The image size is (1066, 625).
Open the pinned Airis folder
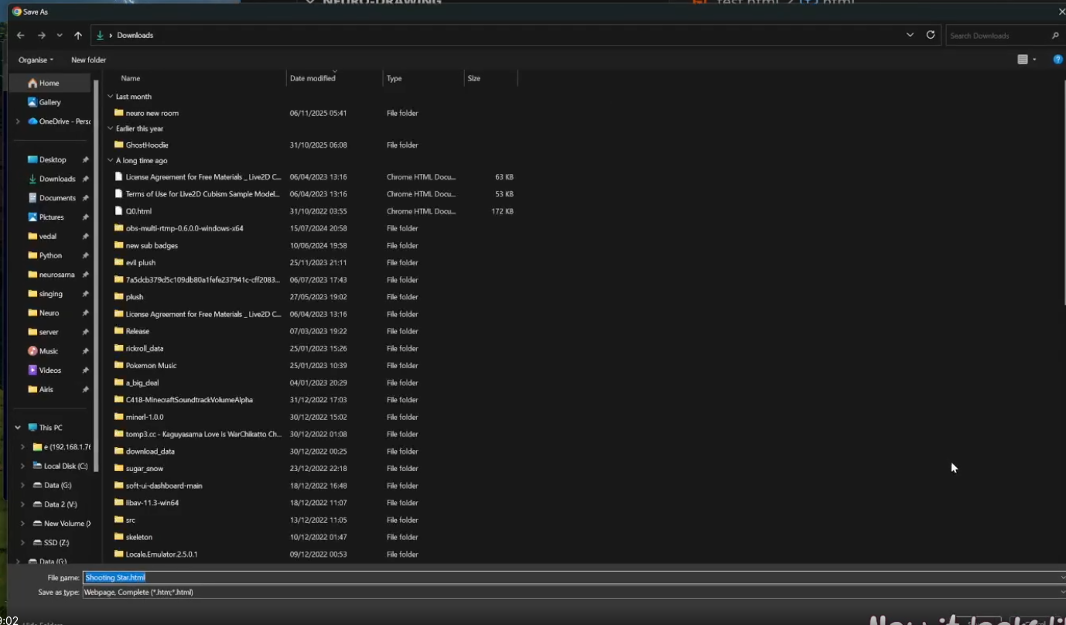(x=46, y=389)
